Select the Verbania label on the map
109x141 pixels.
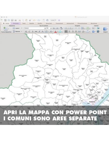tap(92, 102)
